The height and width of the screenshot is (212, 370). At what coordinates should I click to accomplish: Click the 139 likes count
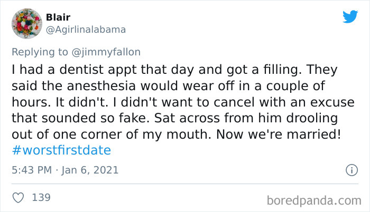click(41, 197)
